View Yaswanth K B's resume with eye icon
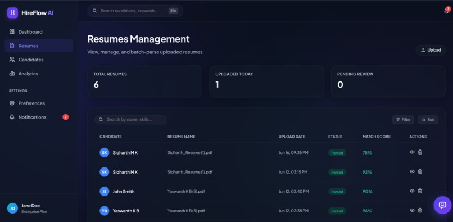Viewport: 453px width, 222px height. (413, 210)
